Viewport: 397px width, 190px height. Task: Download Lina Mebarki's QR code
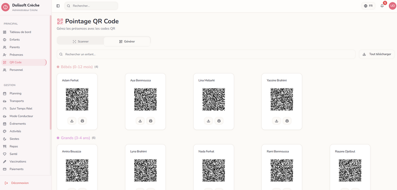point(208,121)
